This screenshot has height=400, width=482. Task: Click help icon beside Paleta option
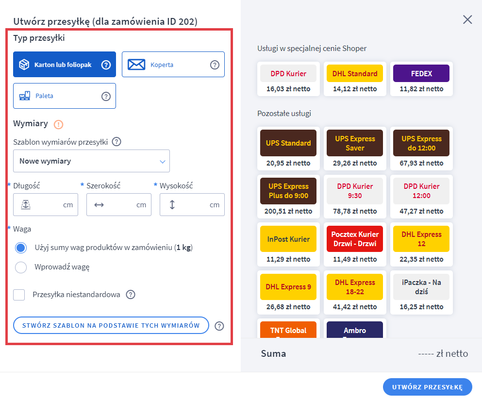tap(106, 96)
